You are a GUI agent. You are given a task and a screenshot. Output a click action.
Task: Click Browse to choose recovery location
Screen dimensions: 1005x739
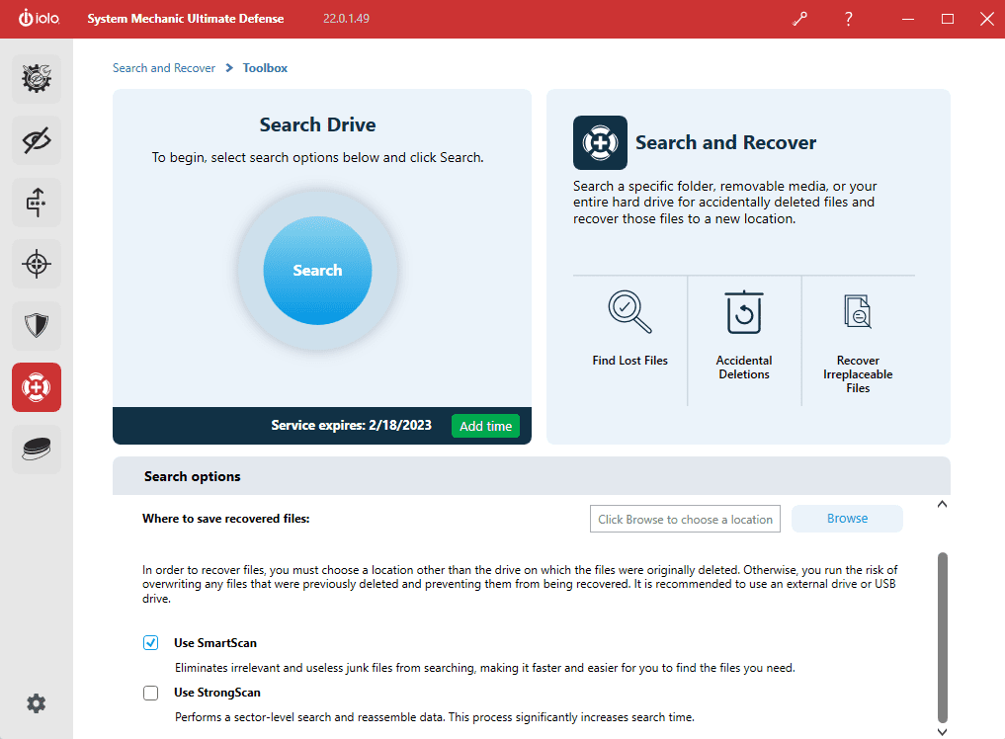pos(846,518)
